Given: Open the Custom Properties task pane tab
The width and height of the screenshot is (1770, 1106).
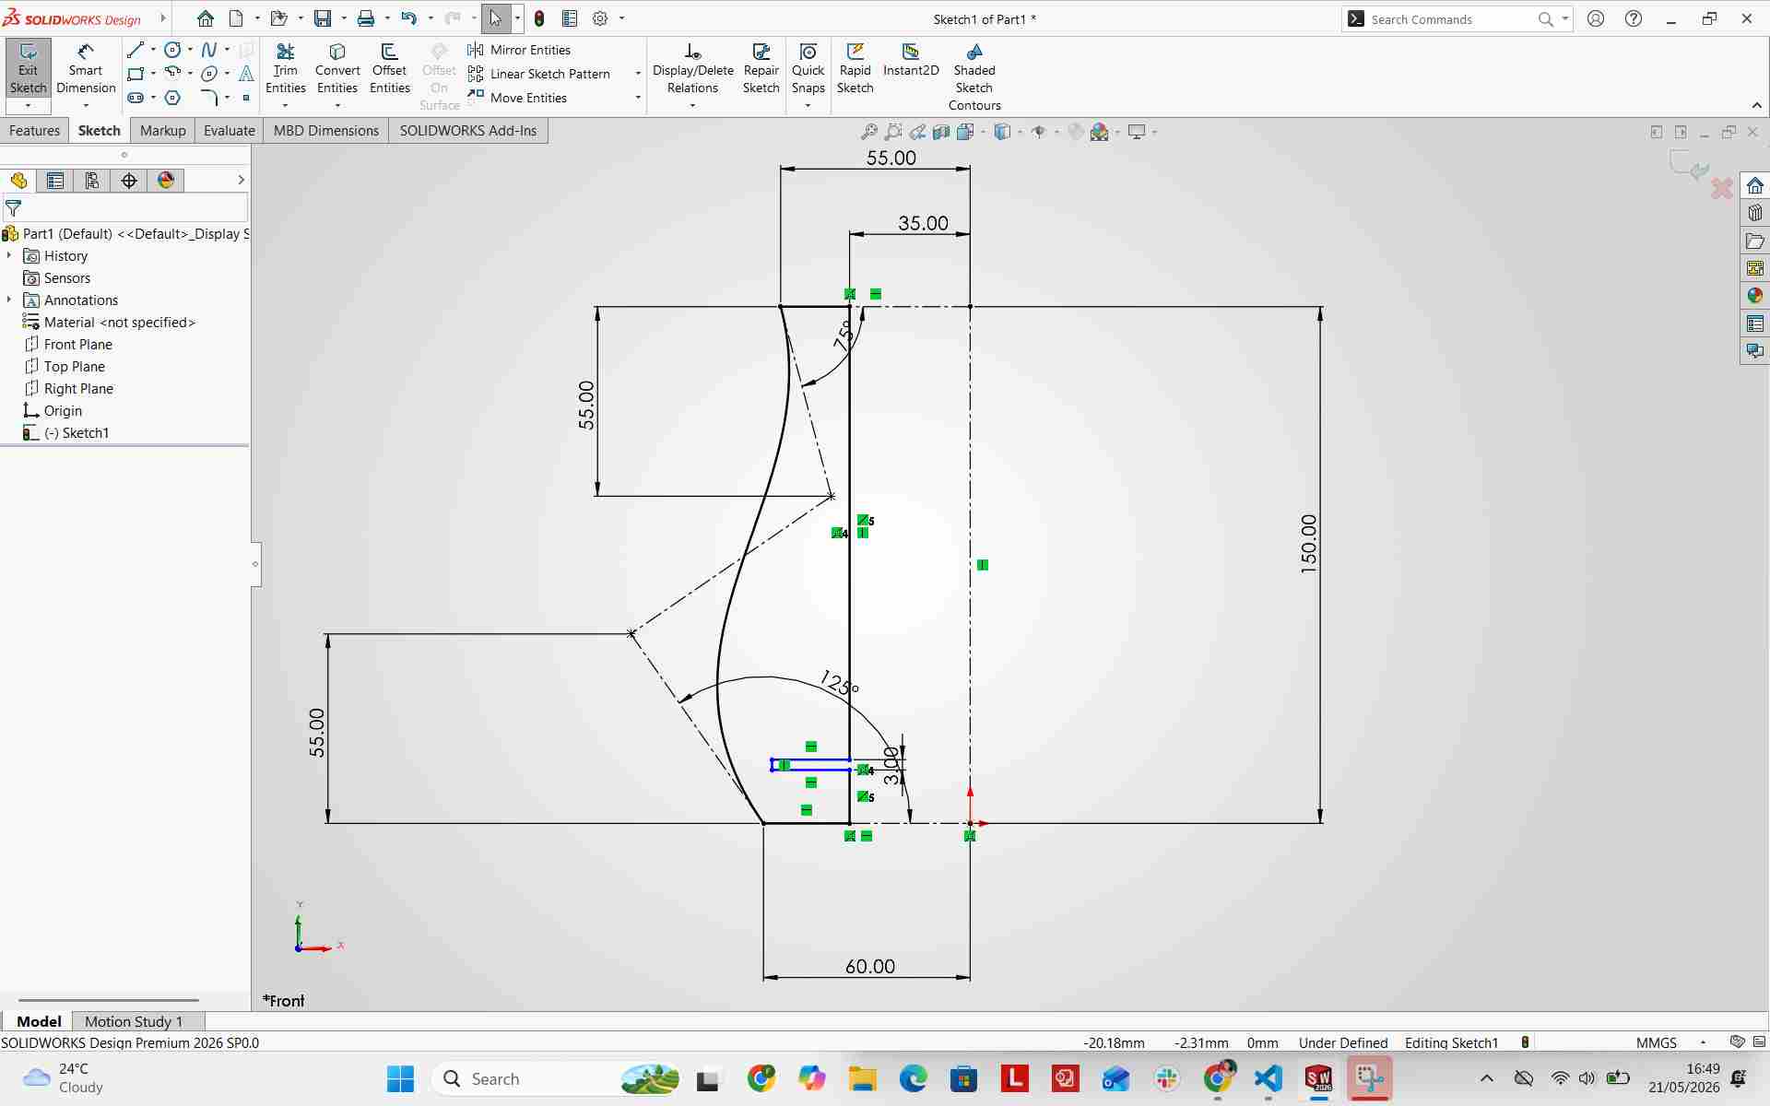Looking at the screenshot, I should 1754,324.
